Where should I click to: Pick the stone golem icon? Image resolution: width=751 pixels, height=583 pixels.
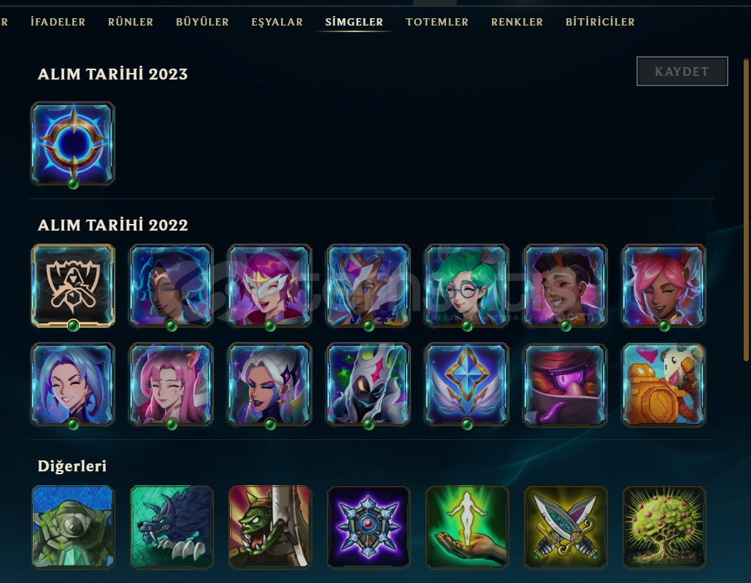click(73, 527)
